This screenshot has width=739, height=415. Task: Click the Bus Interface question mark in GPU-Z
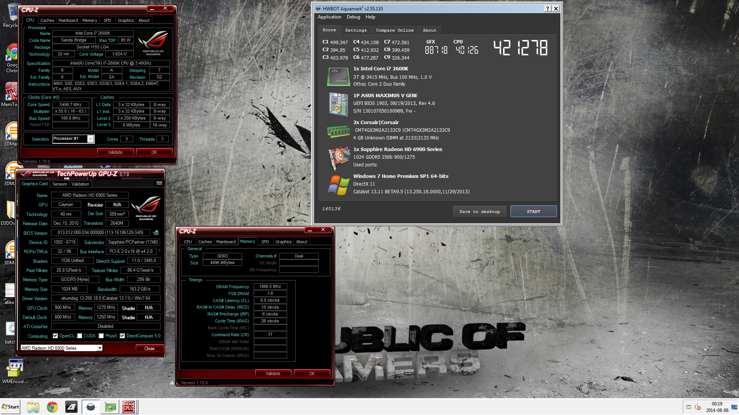(x=159, y=251)
